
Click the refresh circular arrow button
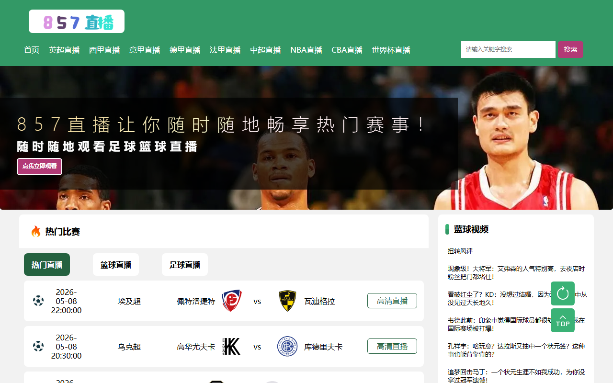[563, 293]
